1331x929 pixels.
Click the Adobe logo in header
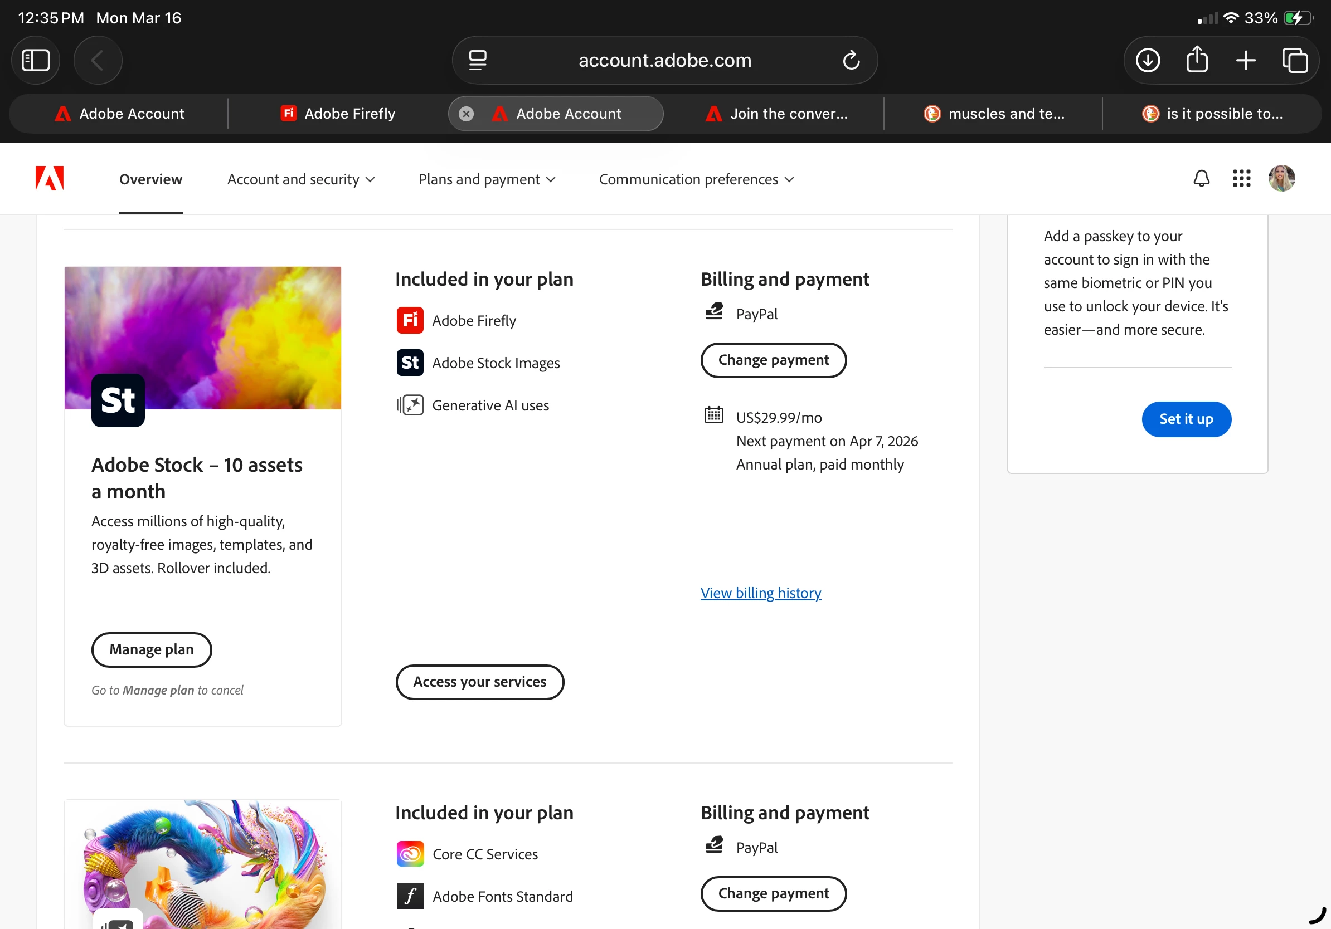[49, 178]
